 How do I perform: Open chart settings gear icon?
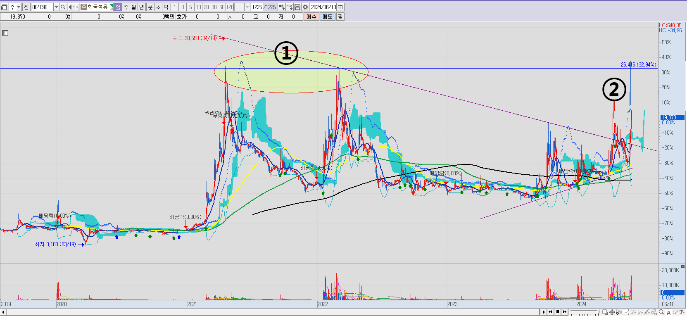click(305, 7)
